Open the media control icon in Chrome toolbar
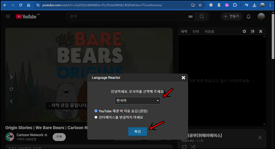The width and height of the screenshot is (275, 149). pos(247,5)
